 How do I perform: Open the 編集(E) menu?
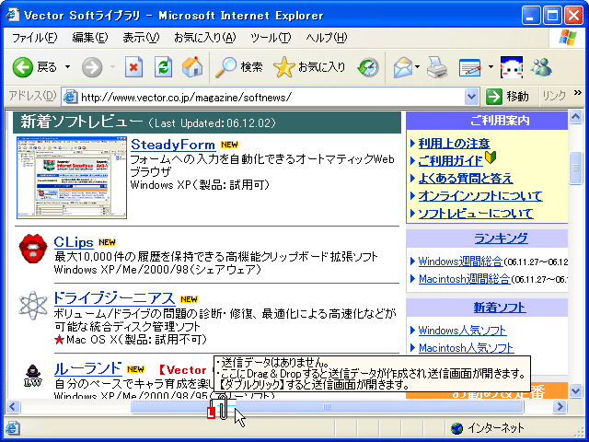point(90,38)
